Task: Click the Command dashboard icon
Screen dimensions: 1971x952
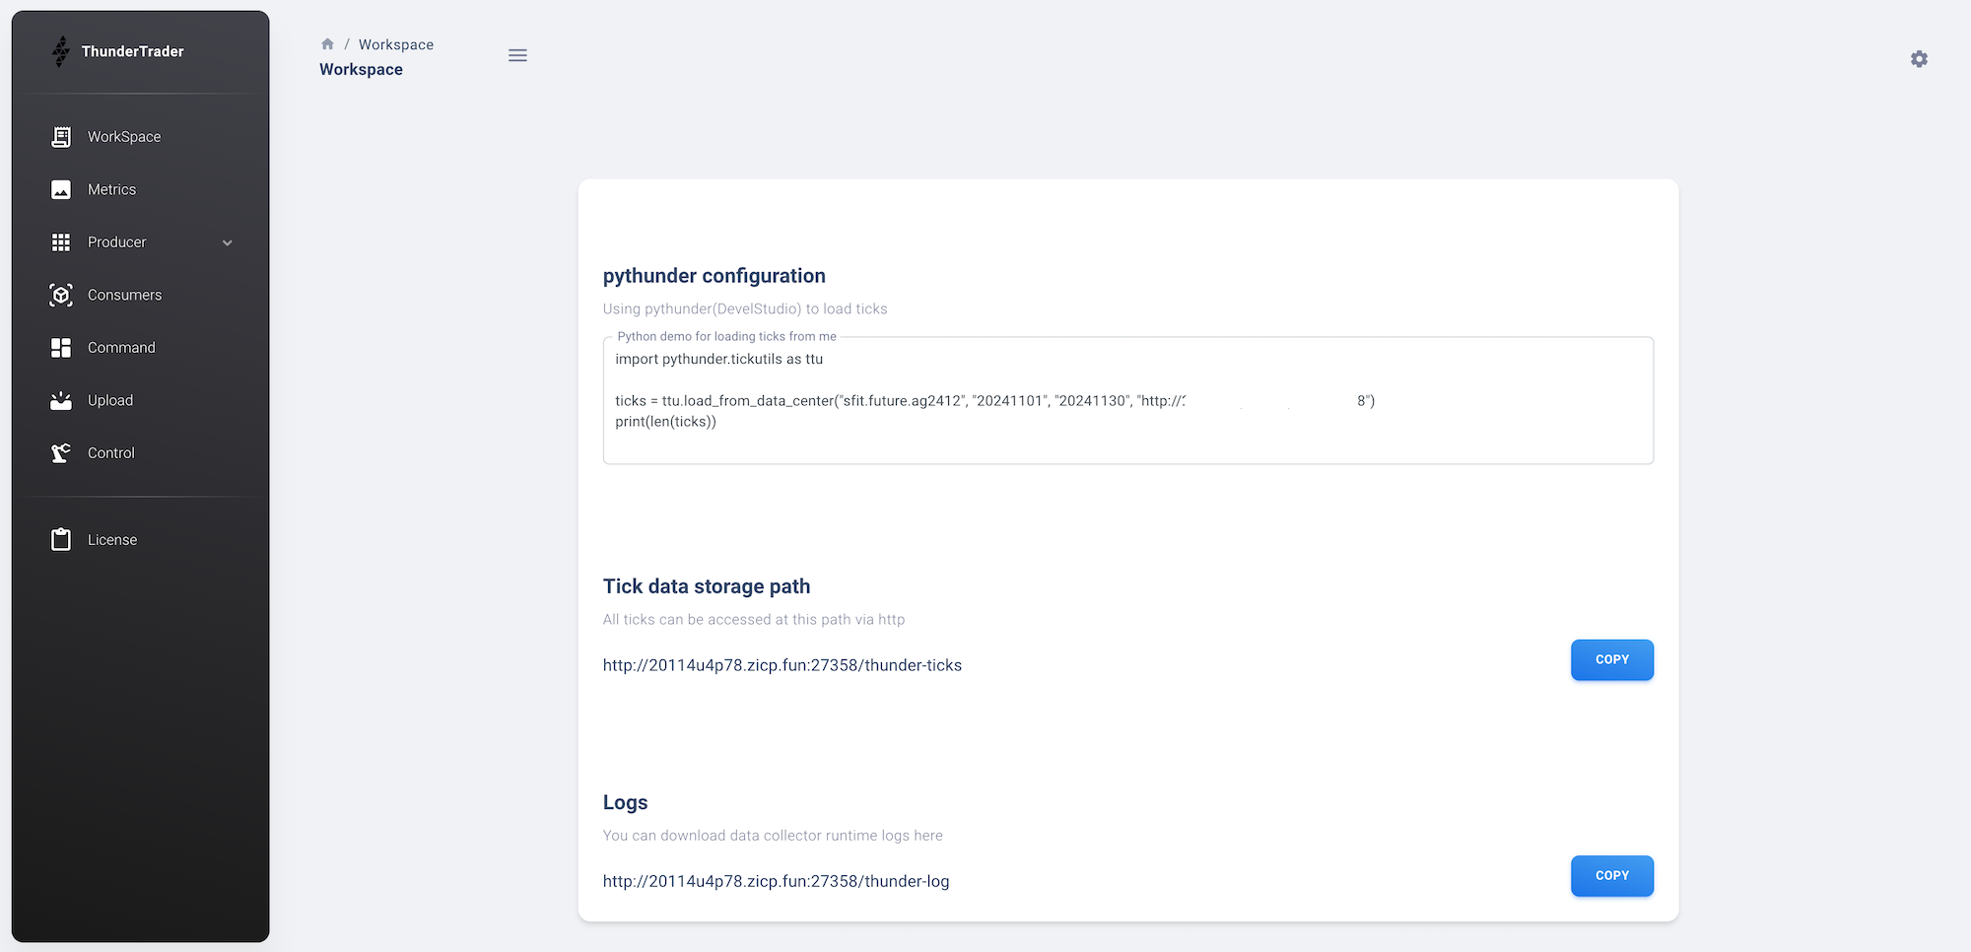Action: [x=61, y=348]
